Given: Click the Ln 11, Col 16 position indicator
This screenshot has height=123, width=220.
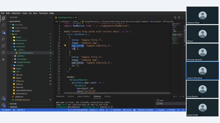Looking at the screenshot, I should coord(78,110).
